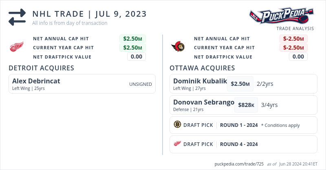Open Dominik Kubalik player name
The height and width of the screenshot is (170, 326).
[x=200, y=81]
